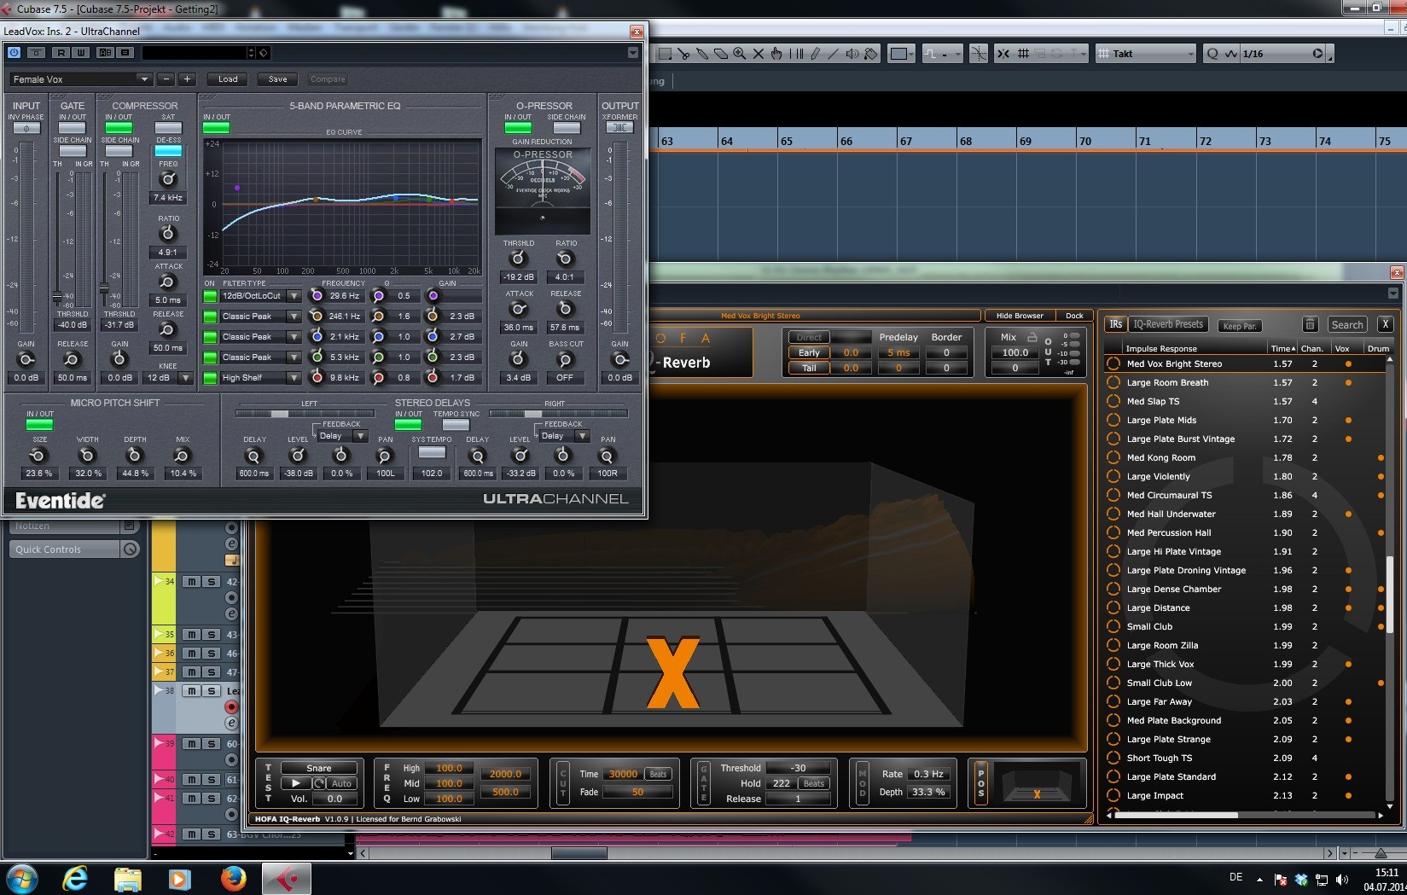Open Quick Controls settings circle icon
The width and height of the screenshot is (1407, 895).
(x=131, y=549)
